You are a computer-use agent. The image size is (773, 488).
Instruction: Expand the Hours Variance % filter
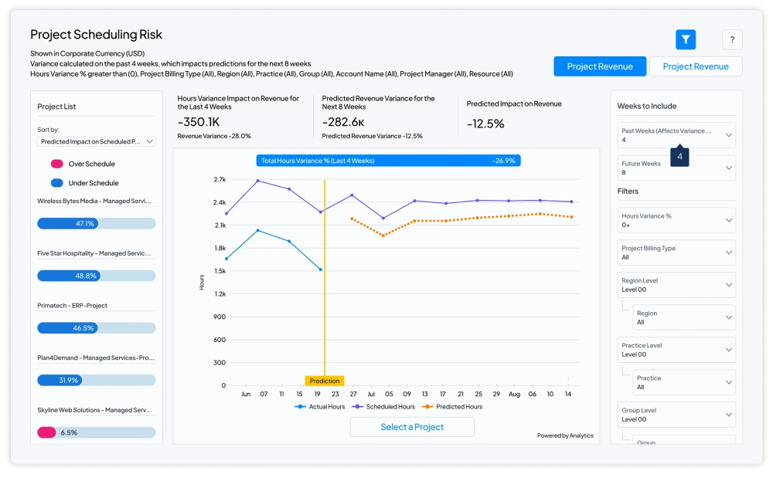click(x=676, y=220)
